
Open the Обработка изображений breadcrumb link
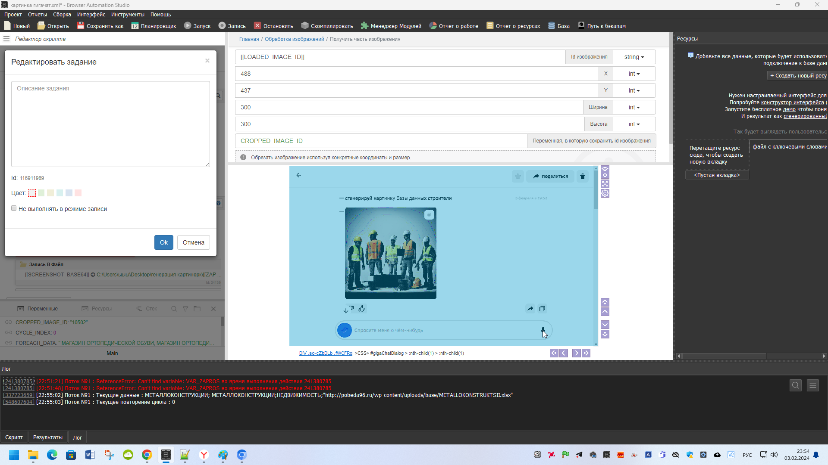tap(294, 39)
